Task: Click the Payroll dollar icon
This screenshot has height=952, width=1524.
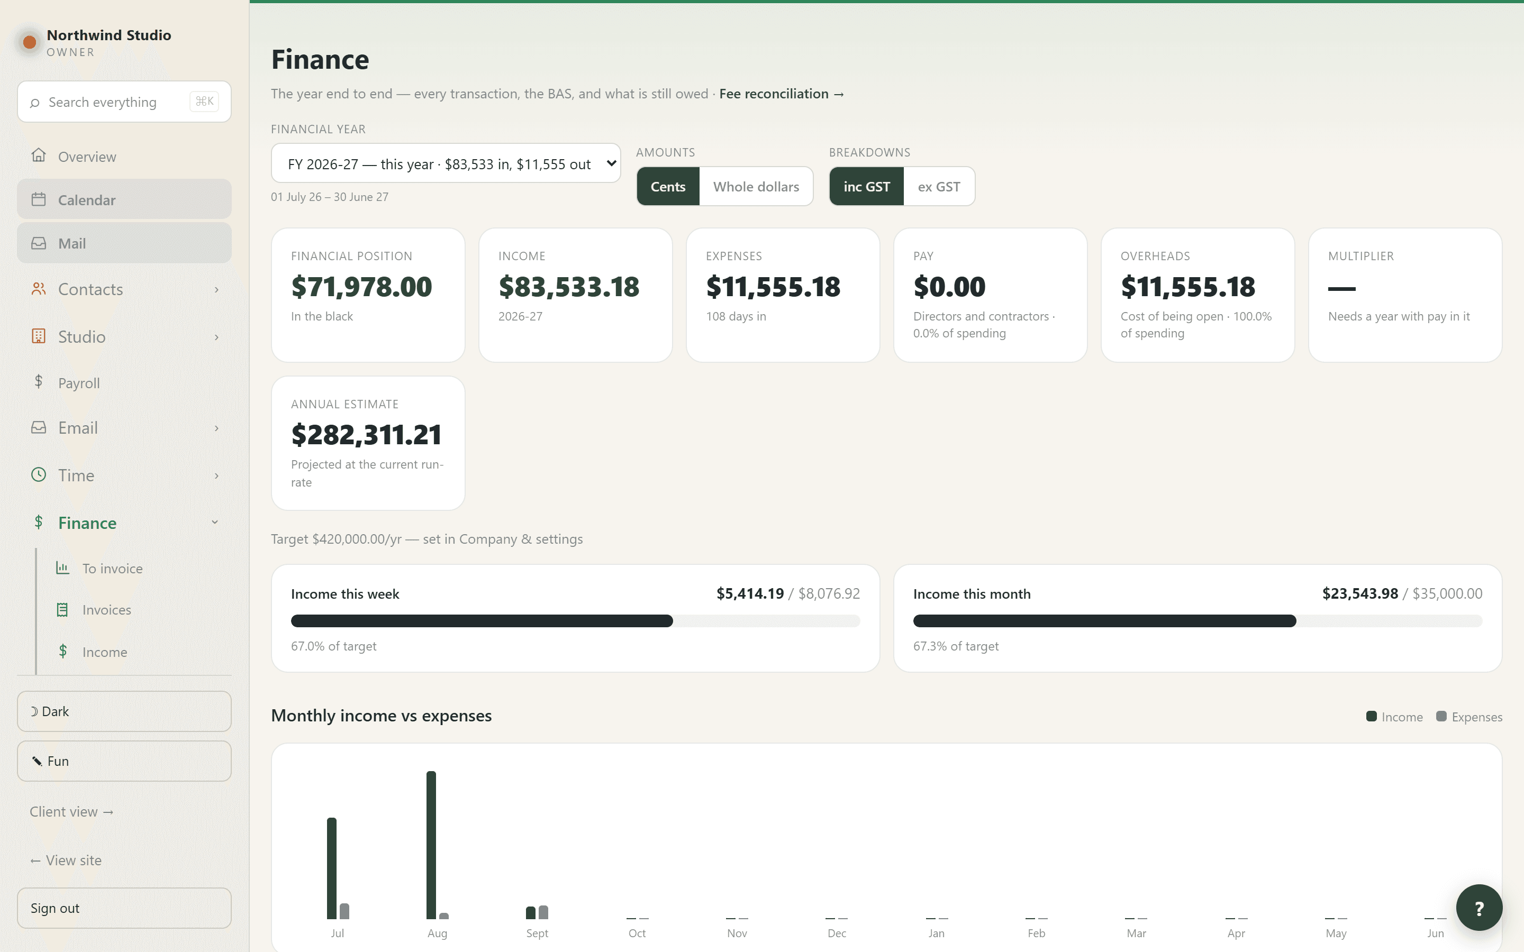Action: point(39,381)
